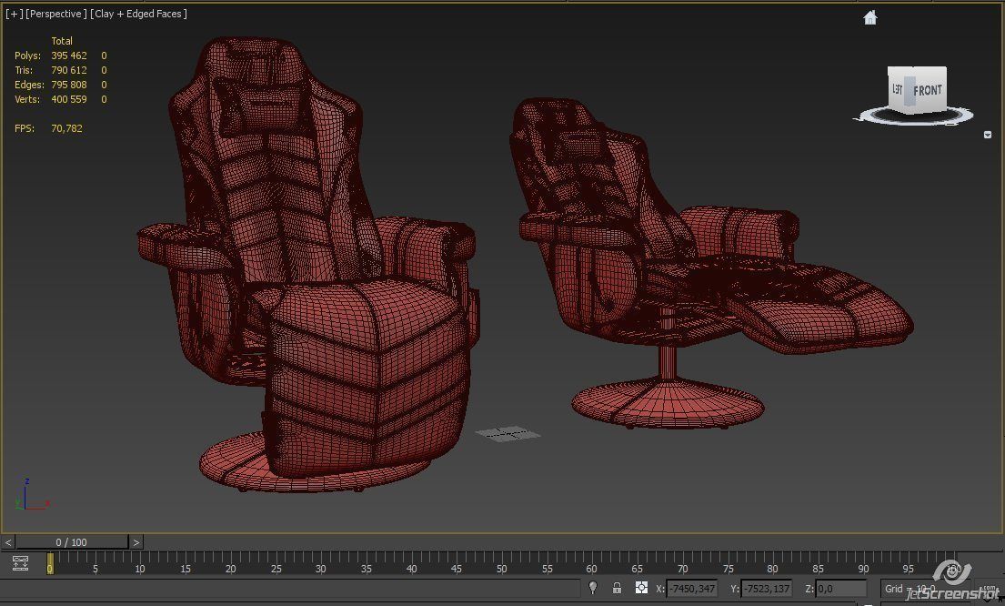
Task: Open the Mini Curve Editor from the track bar
Action: coord(19,563)
